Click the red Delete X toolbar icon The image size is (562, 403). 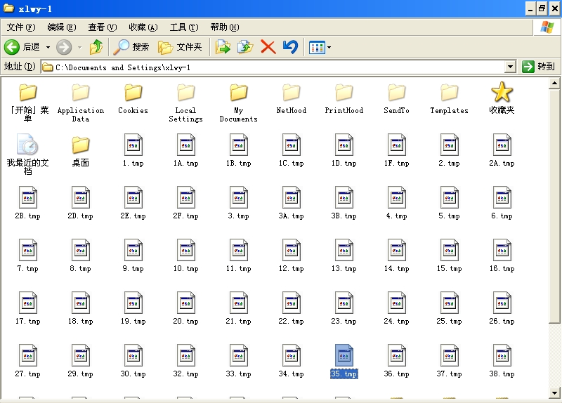268,47
